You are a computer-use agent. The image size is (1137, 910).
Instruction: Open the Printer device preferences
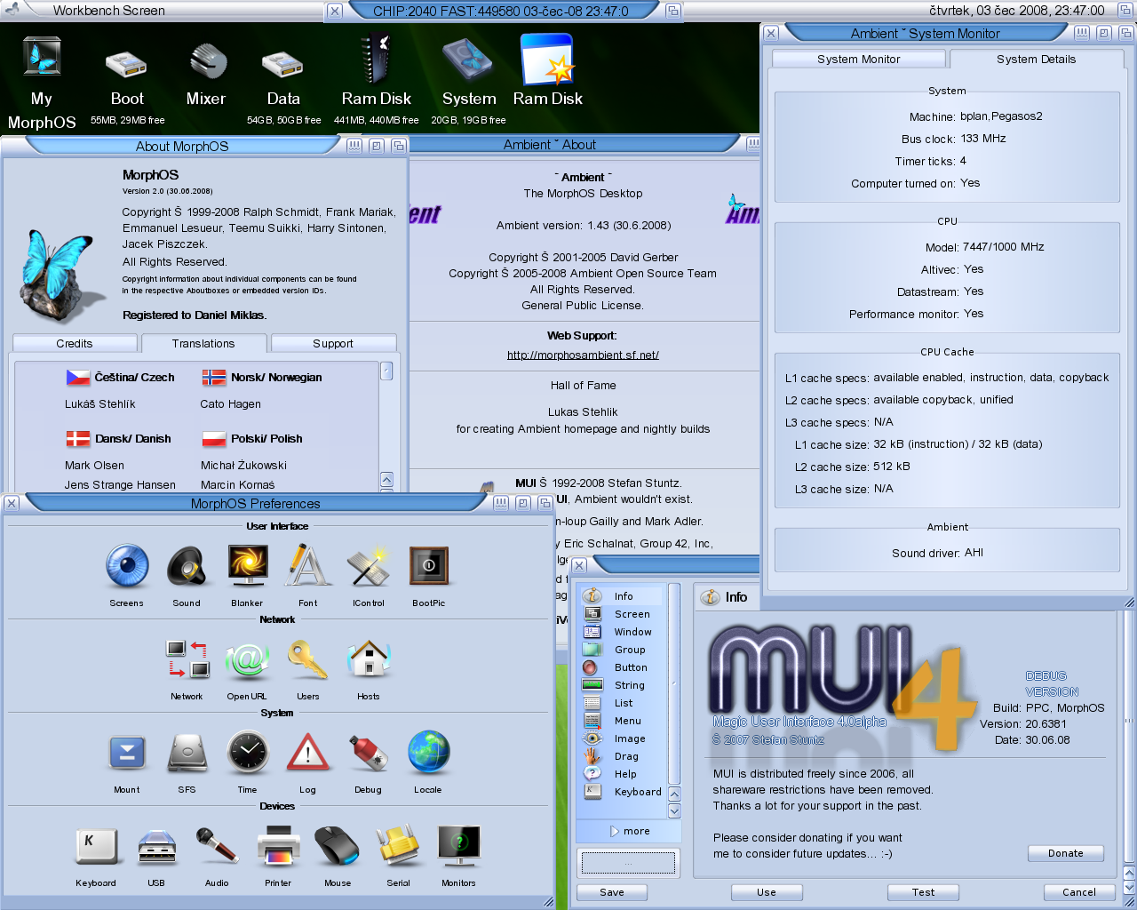(278, 847)
